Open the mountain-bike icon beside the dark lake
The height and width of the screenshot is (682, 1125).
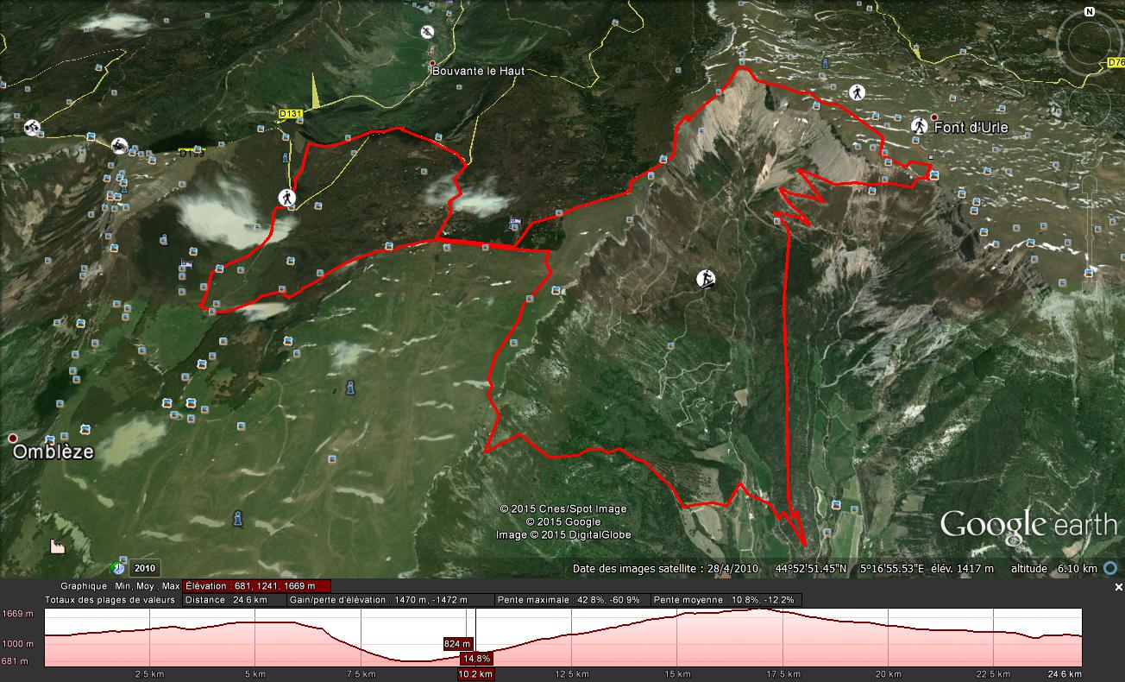click(119, 145)
